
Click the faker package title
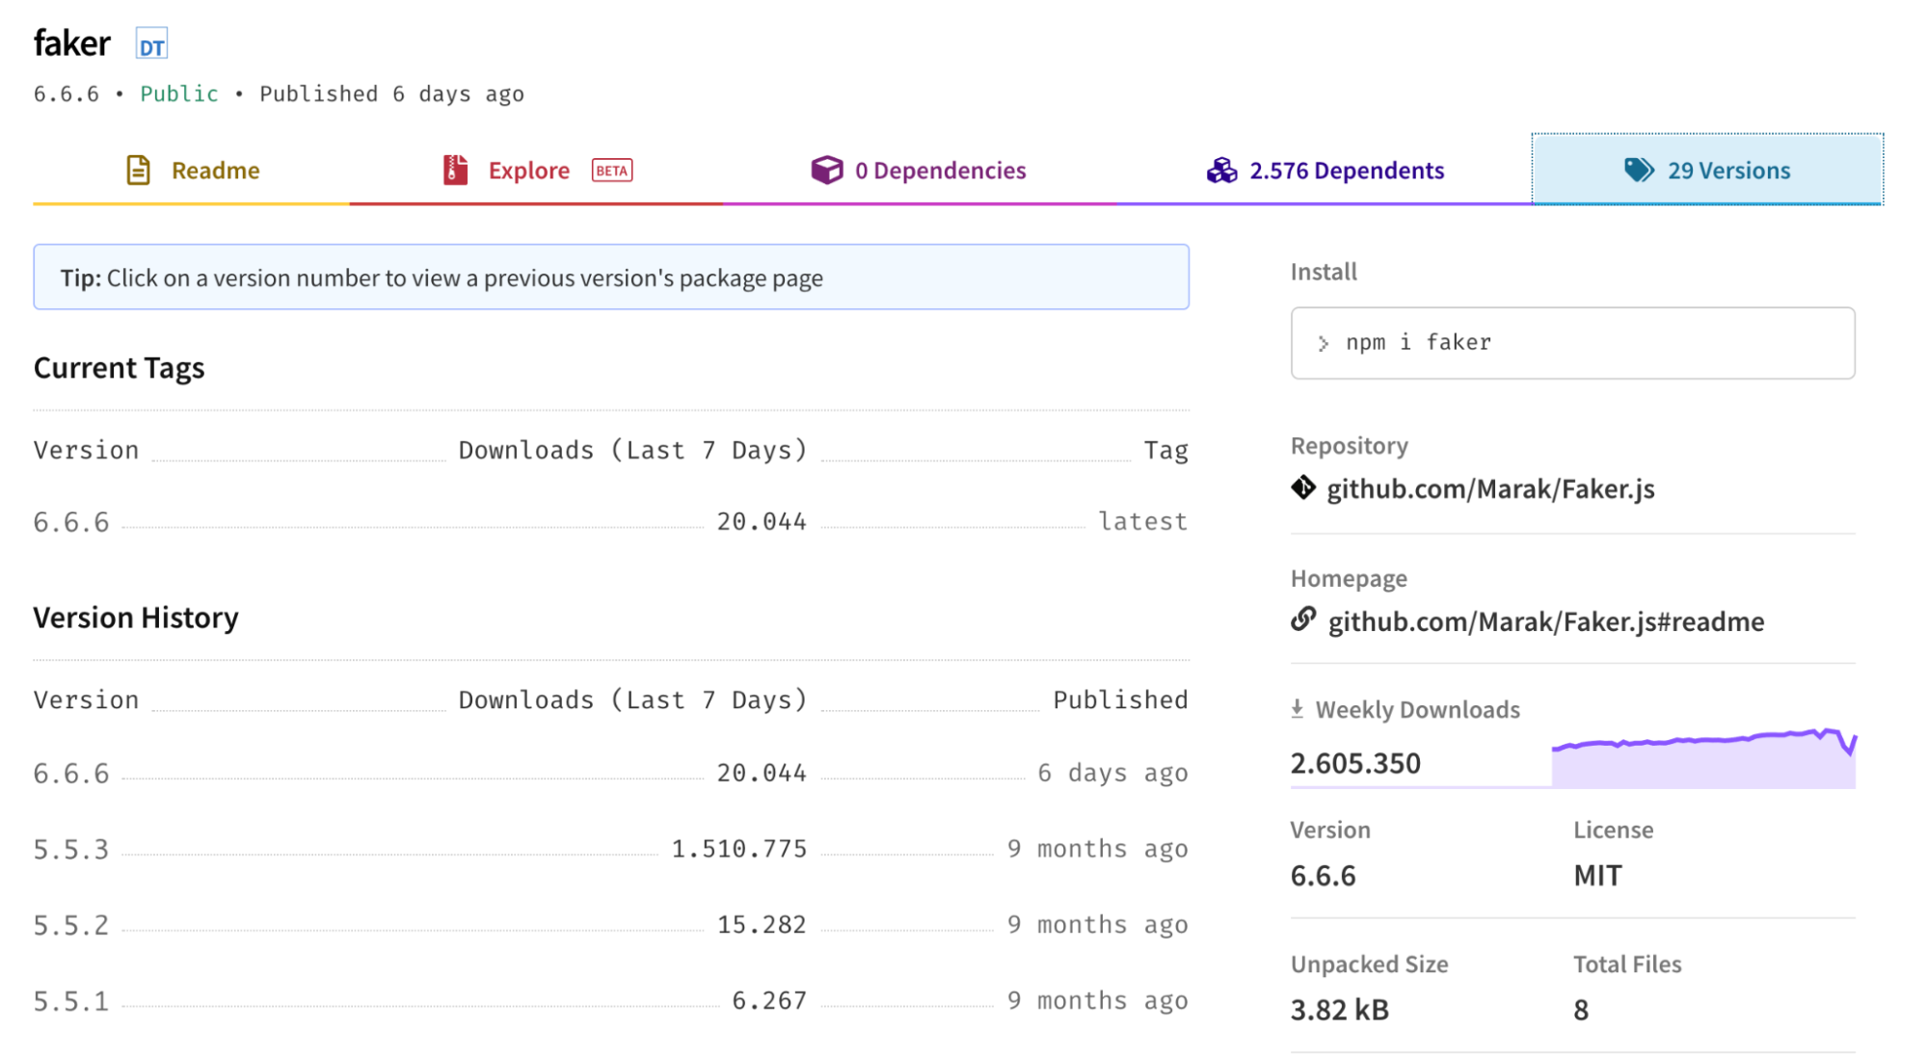(x=72, y=43)
